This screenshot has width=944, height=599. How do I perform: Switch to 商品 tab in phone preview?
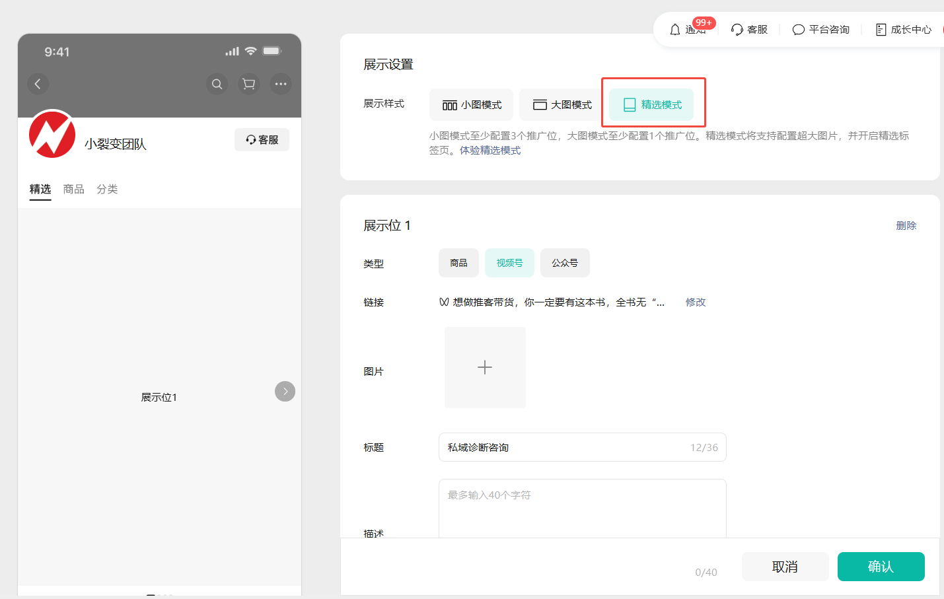(x=73, y=190)
